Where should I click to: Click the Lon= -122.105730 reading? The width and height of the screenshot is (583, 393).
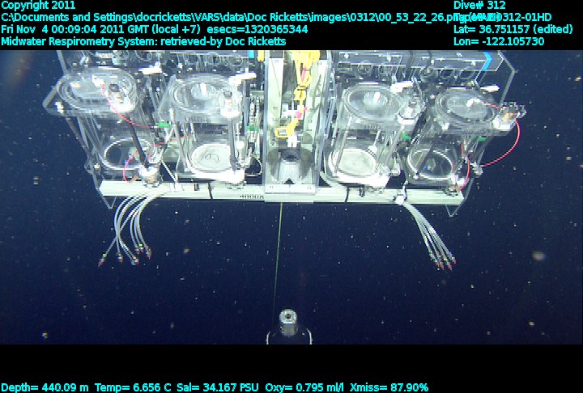tap(500, 41)
